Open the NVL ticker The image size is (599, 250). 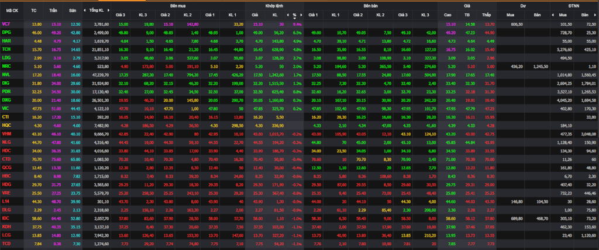pos(6,74)
